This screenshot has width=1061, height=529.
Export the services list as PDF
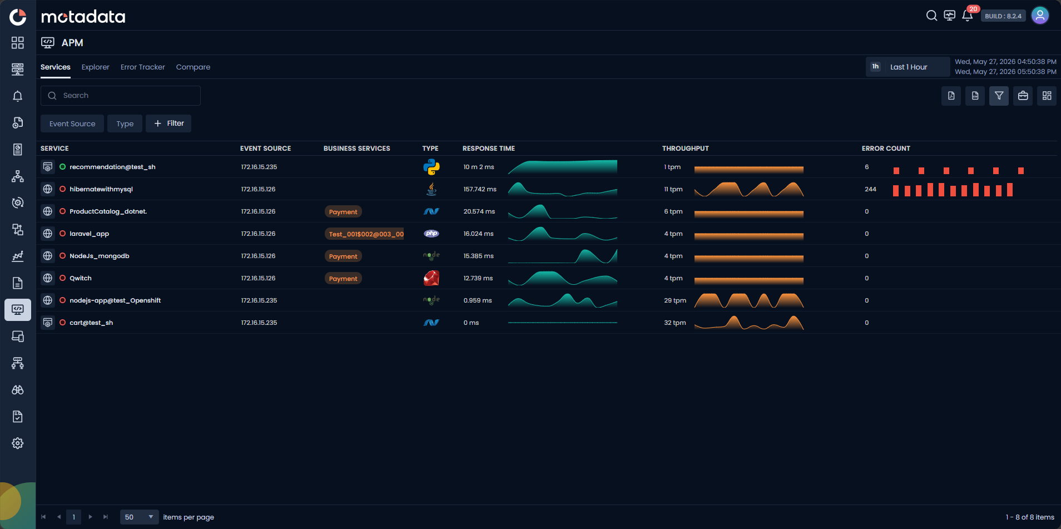point(951,96)
